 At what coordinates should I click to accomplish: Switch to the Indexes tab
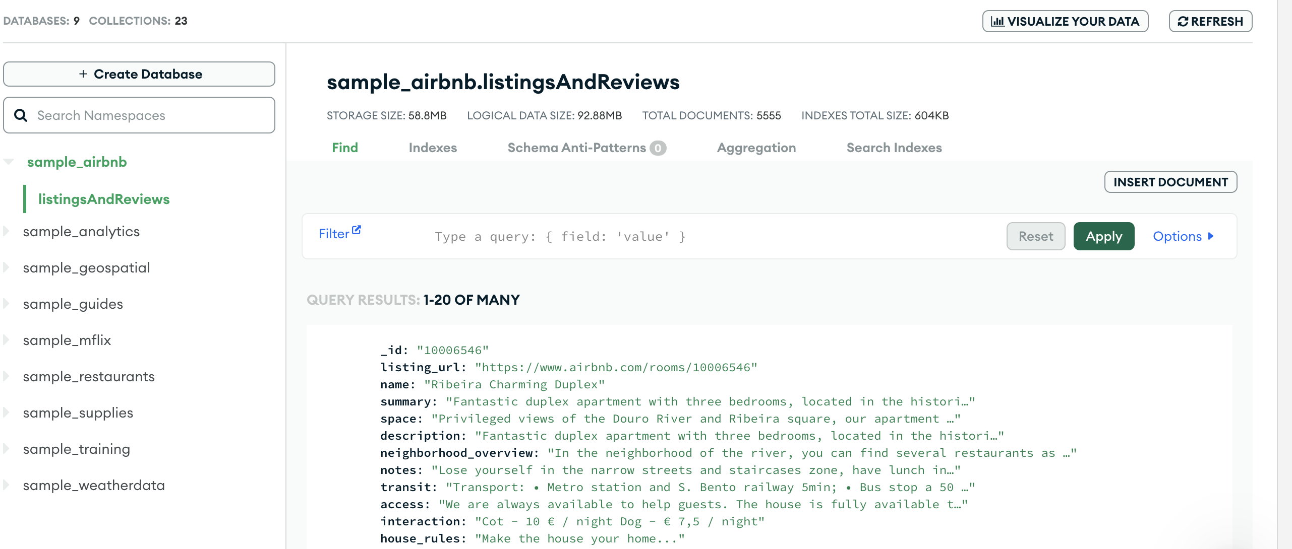(433, 148)
